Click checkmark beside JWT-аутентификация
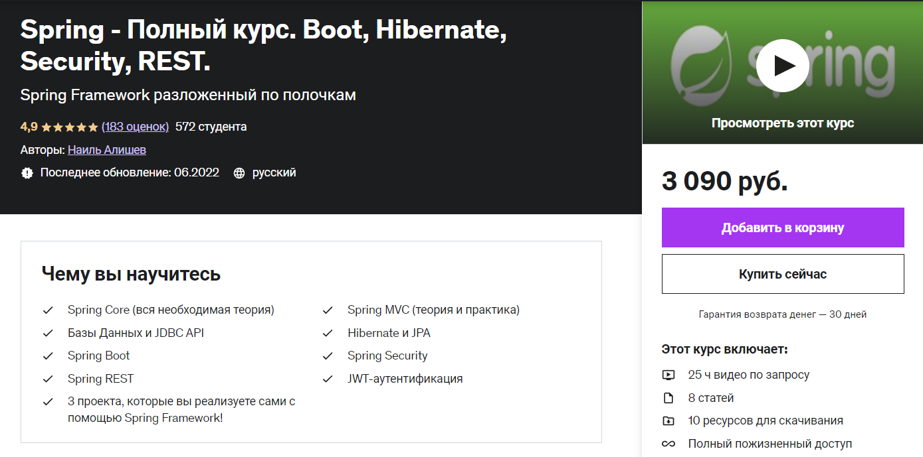This screenshot has width=923, height=457. [x=328, y=379]
